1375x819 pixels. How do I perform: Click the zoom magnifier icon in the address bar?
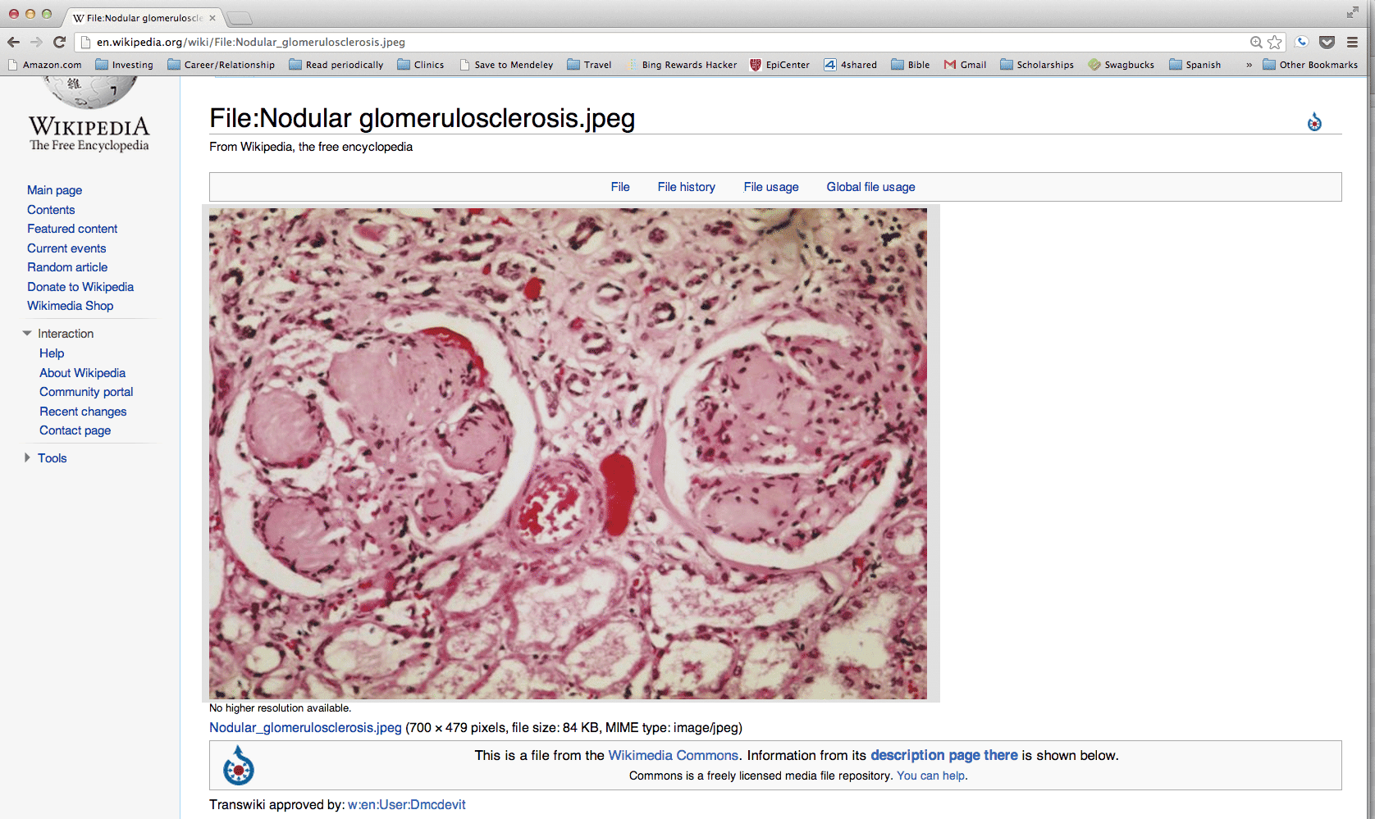1256,42
